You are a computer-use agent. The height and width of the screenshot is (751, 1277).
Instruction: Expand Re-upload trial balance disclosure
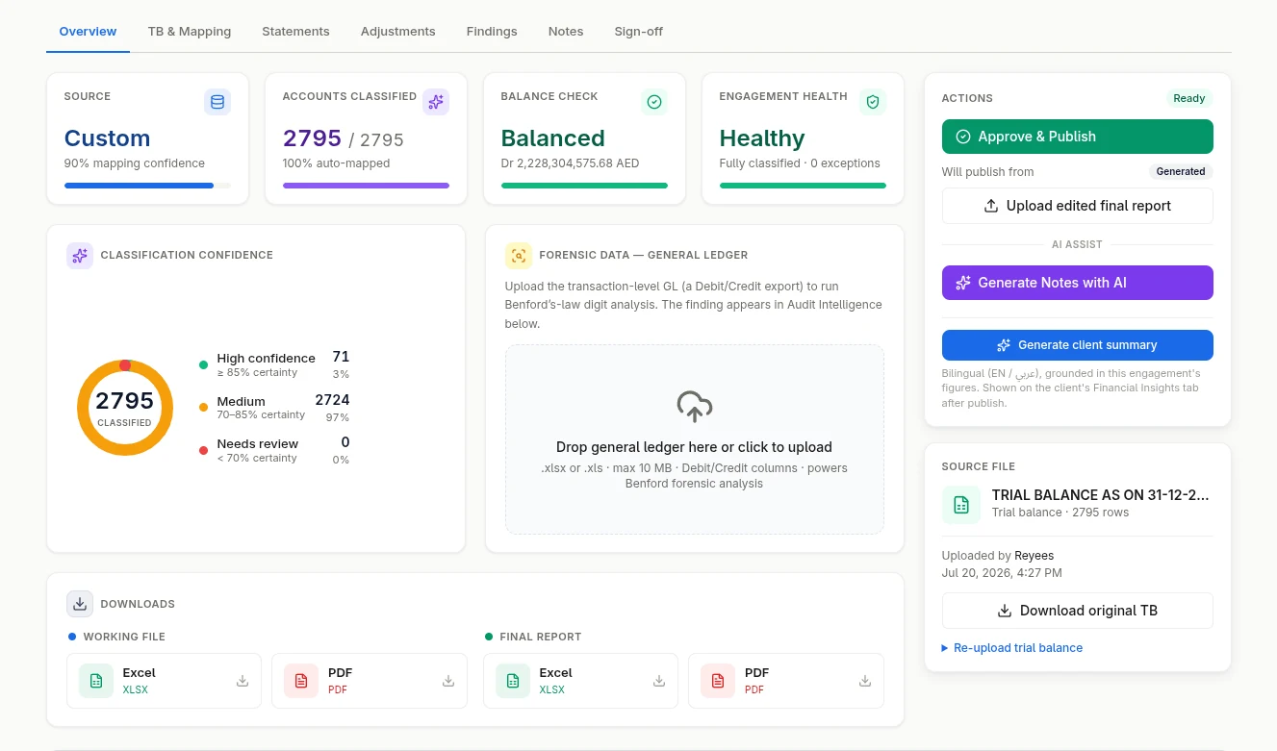point(1012,648)
